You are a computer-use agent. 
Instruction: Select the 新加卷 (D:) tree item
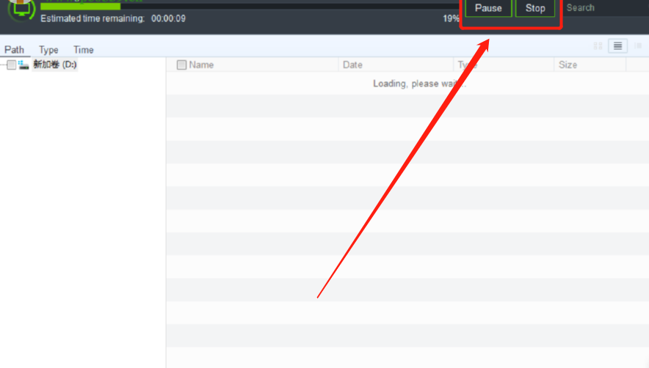point(55,65)
